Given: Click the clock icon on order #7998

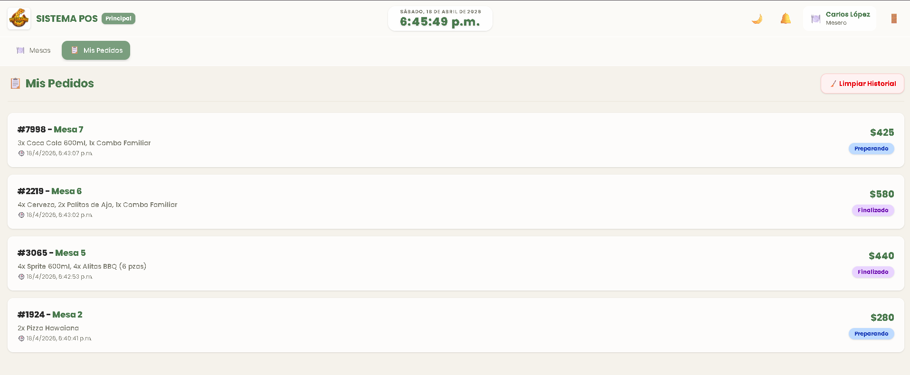Looking at the screenshot, I should pyautogui.click(x=21, y=153).
